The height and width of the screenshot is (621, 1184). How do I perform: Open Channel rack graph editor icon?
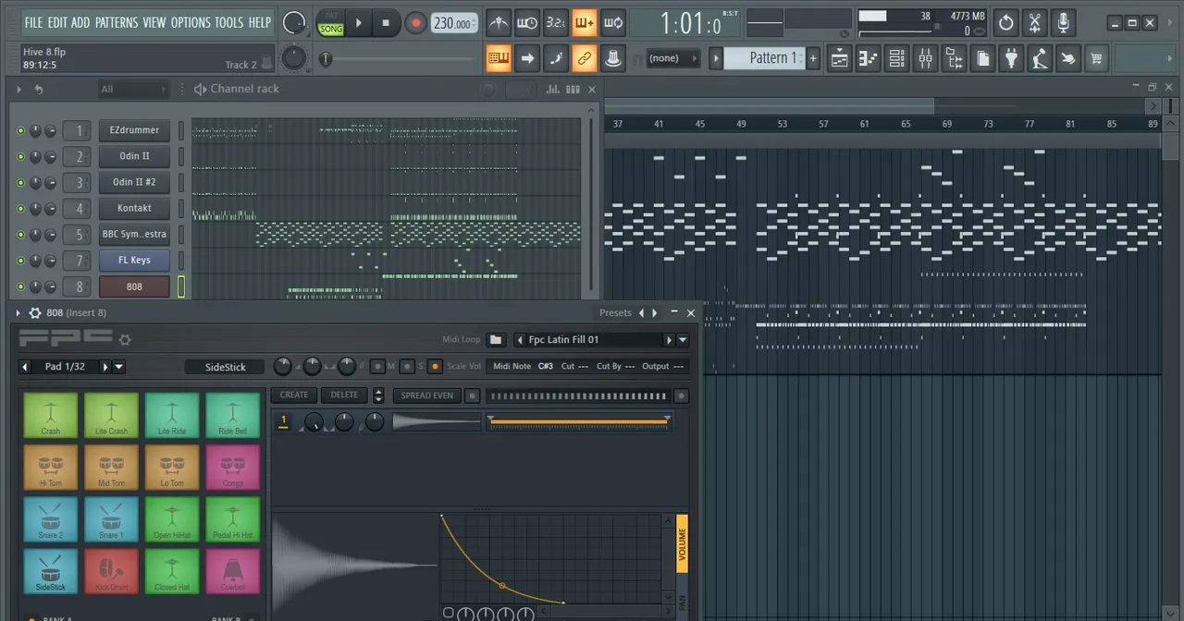[553, 89]
